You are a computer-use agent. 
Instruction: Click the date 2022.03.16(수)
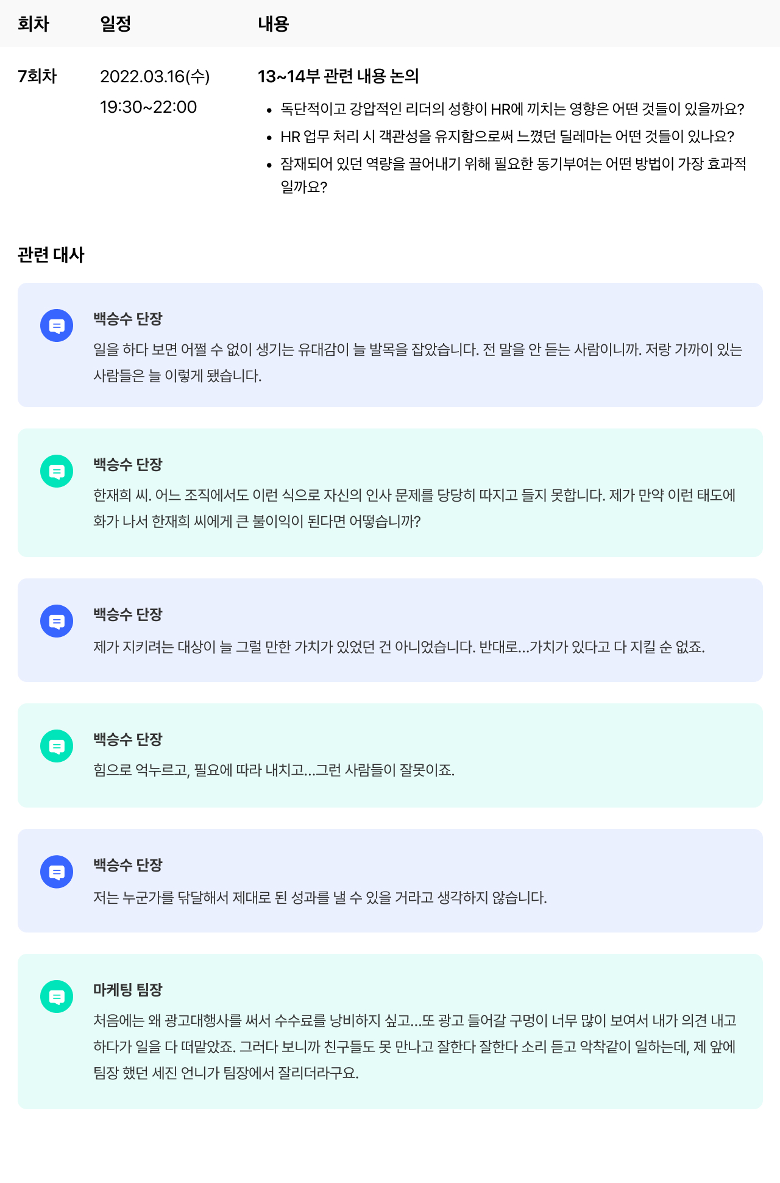155,76
